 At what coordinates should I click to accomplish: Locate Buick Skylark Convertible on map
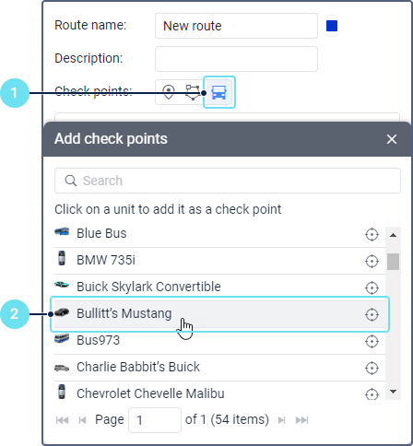coord(372,288)
